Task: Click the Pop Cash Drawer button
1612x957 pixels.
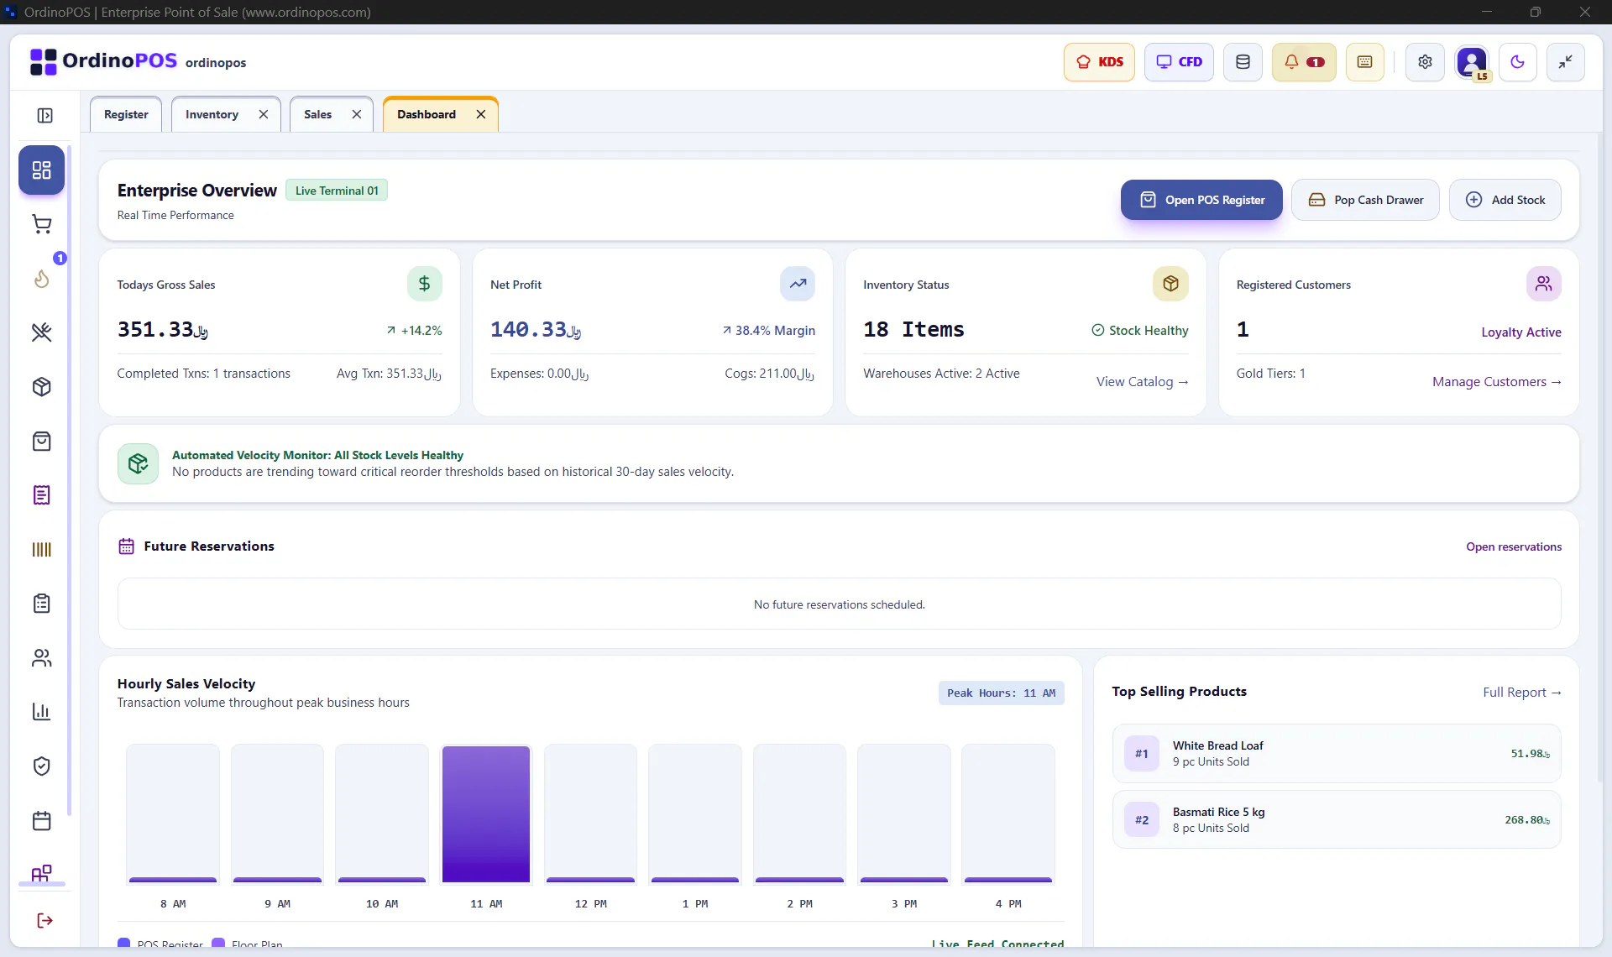Action: click(x=1365, y=200)
